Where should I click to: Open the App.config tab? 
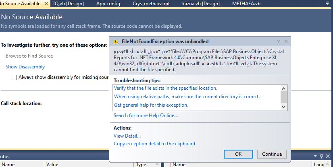(x=109, y=3)
